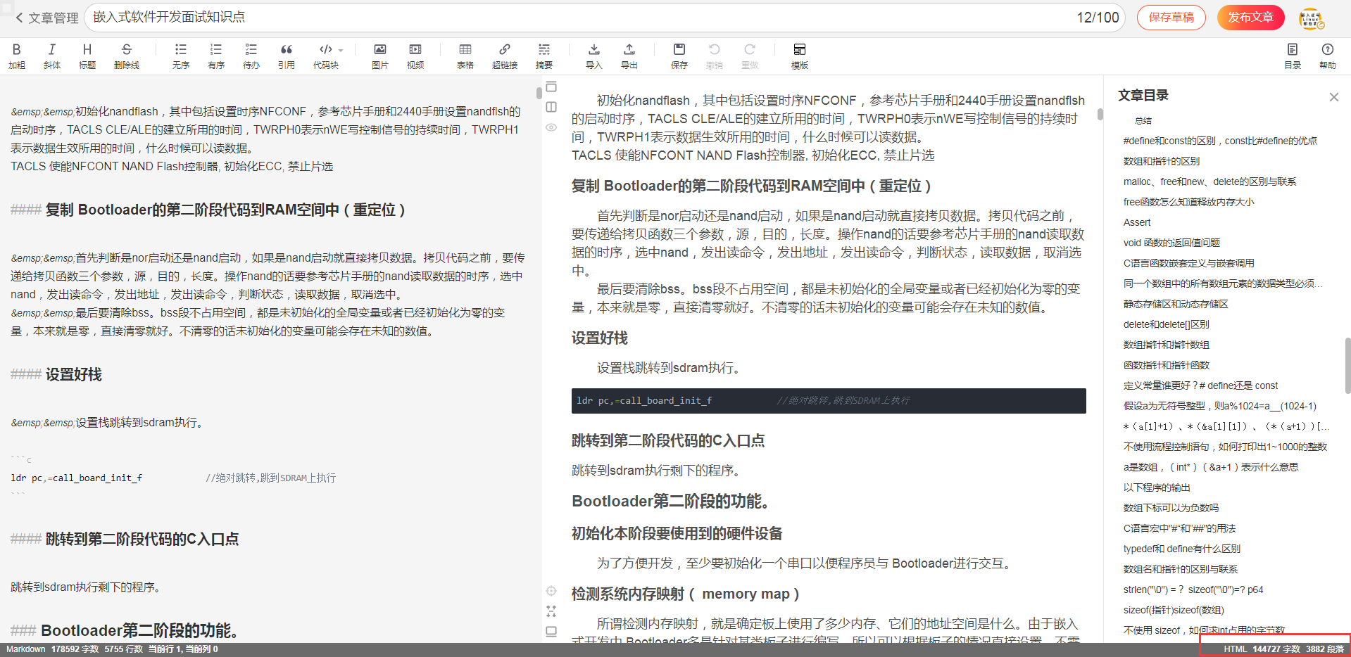Image resolution: width=1351 pixels, height=657 pixels.
Task: Apply italic formatting (斜体)
Action: click(51, 56)
